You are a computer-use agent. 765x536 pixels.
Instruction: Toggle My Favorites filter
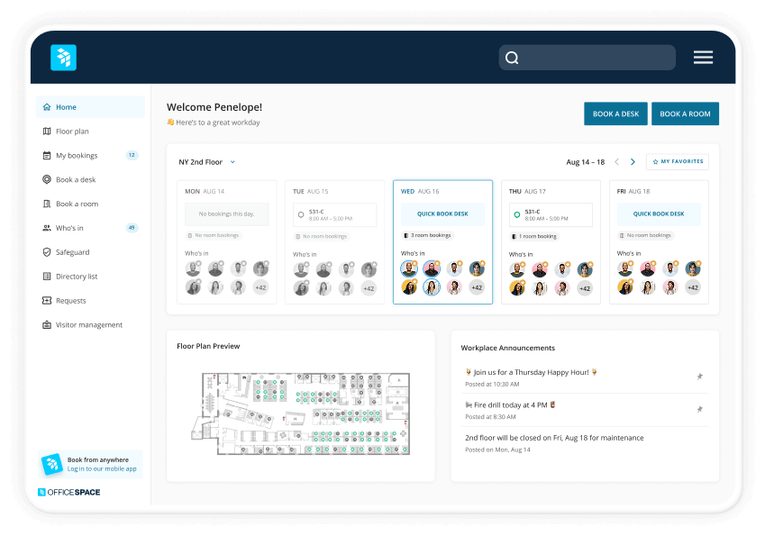(676, 161)
